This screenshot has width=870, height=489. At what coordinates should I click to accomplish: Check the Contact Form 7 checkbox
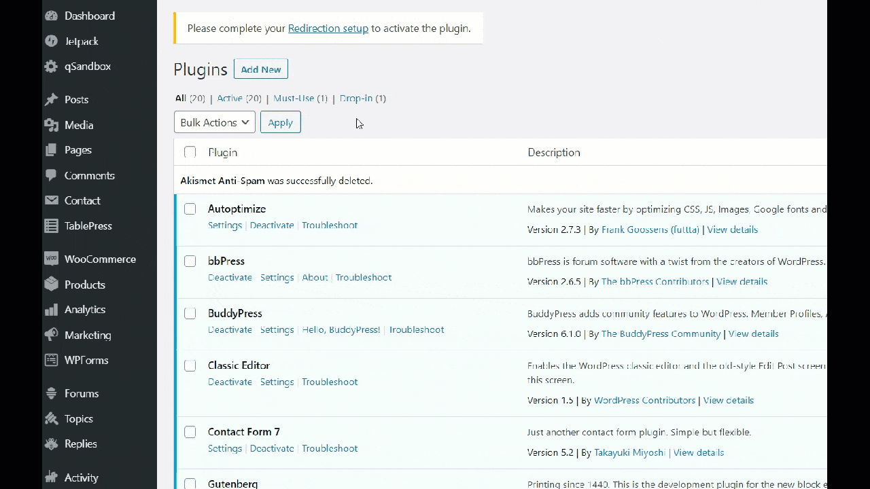pos(190,432)
